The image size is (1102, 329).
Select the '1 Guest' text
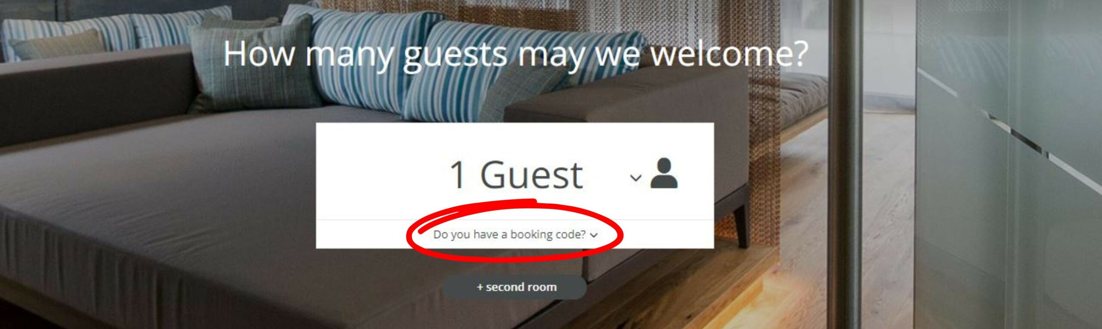[516, 175]
